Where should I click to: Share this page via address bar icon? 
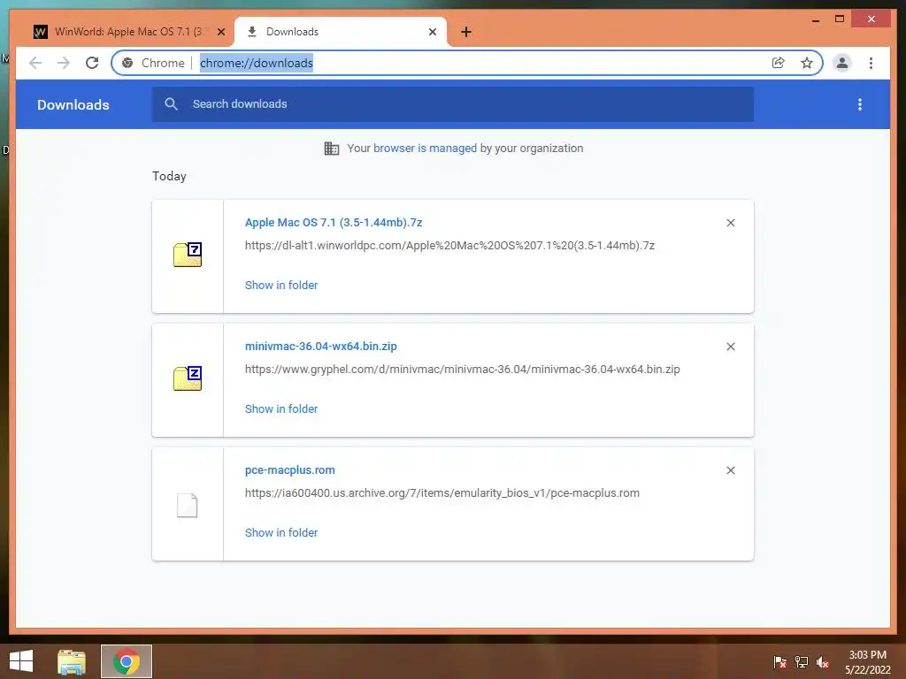coord(779,63)
